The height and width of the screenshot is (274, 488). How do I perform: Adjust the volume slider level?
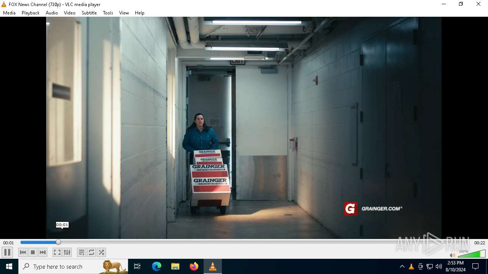(471, 254)
